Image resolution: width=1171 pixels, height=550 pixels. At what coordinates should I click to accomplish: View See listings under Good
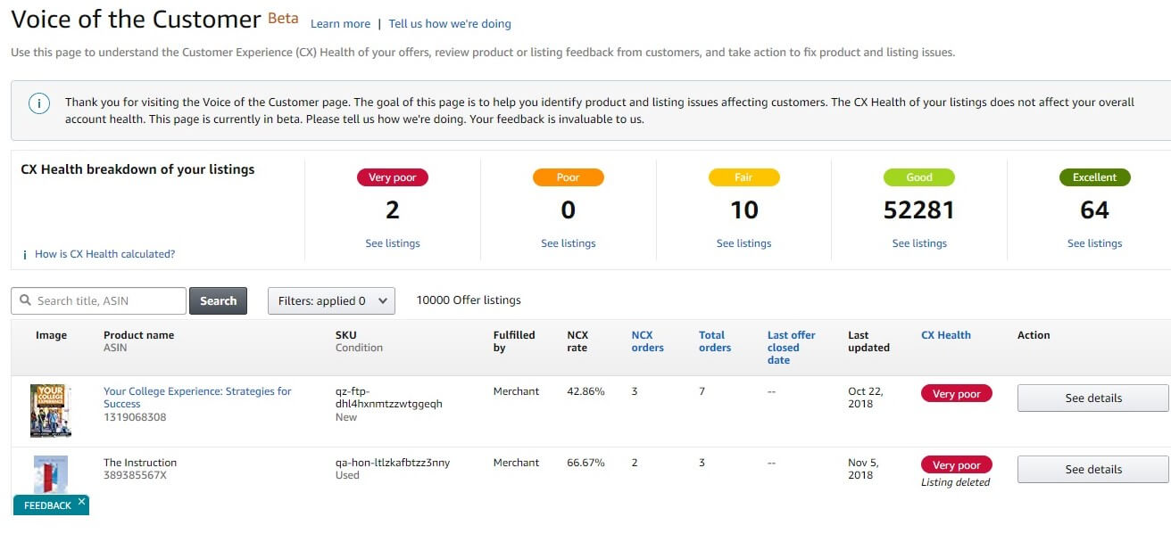point(919,242)
